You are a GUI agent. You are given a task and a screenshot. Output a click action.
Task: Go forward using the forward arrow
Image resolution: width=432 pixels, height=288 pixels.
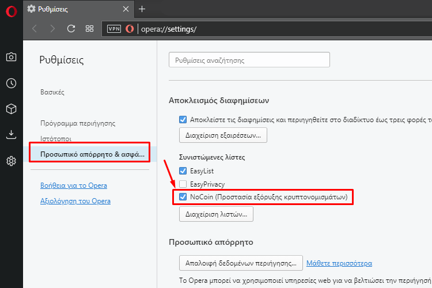pos(52,29)
